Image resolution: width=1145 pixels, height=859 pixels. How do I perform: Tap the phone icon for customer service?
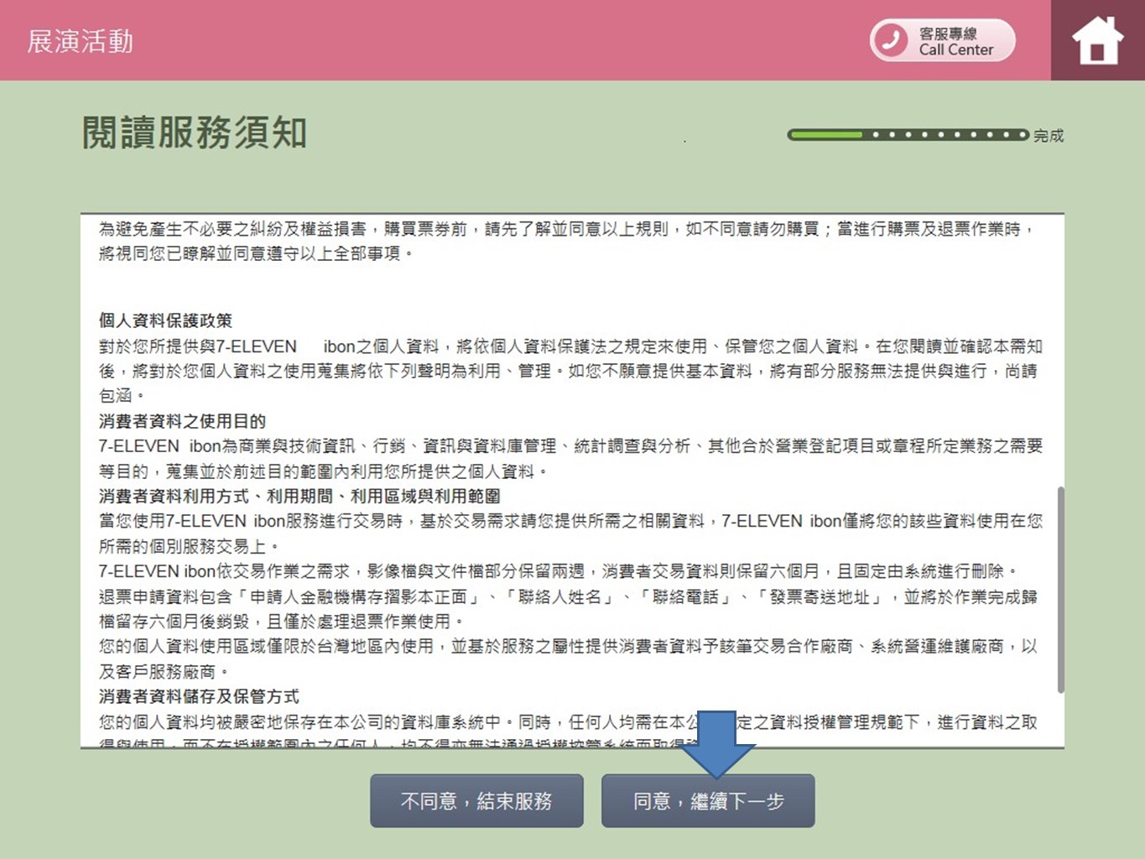891,40
